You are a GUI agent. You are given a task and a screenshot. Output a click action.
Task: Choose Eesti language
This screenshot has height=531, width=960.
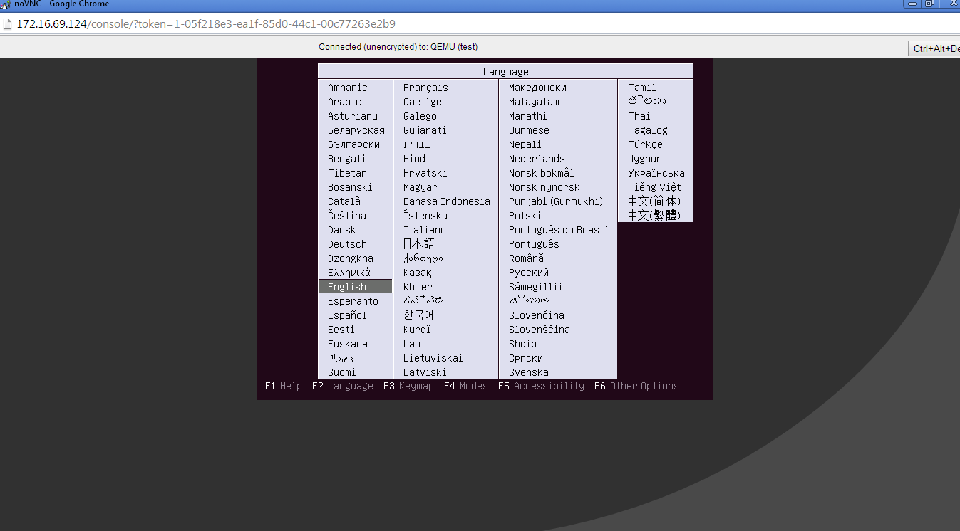341,330
